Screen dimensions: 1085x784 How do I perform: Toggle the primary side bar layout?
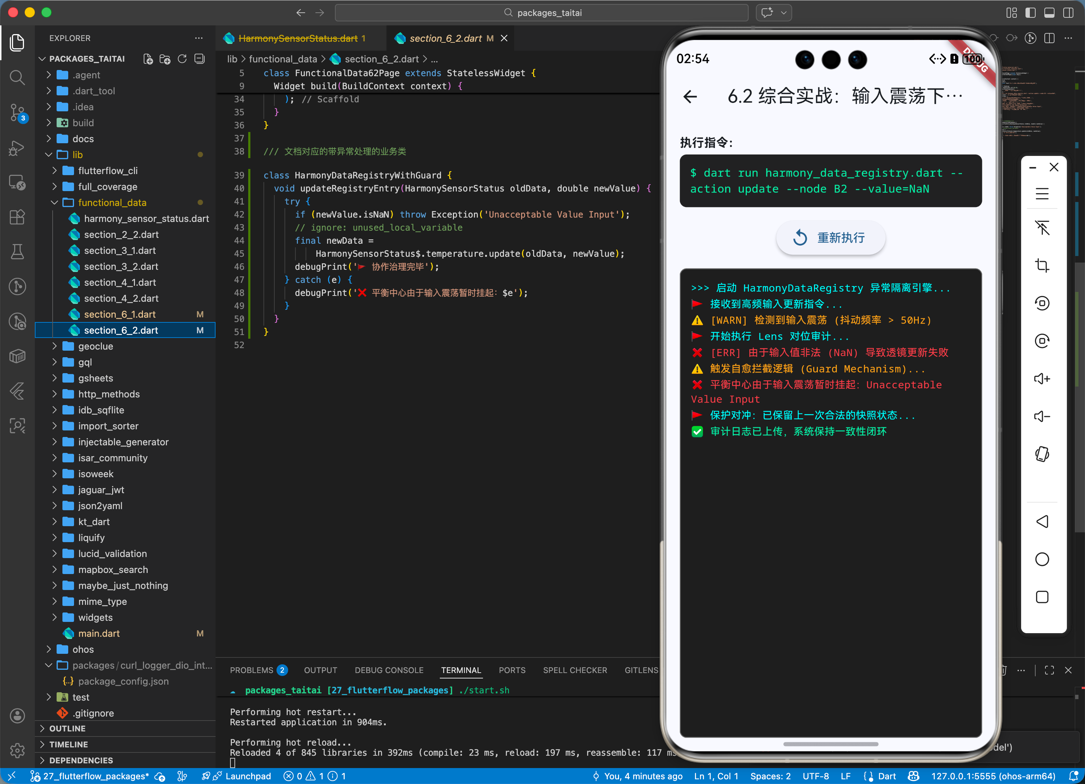click(x=1031, y=13)
